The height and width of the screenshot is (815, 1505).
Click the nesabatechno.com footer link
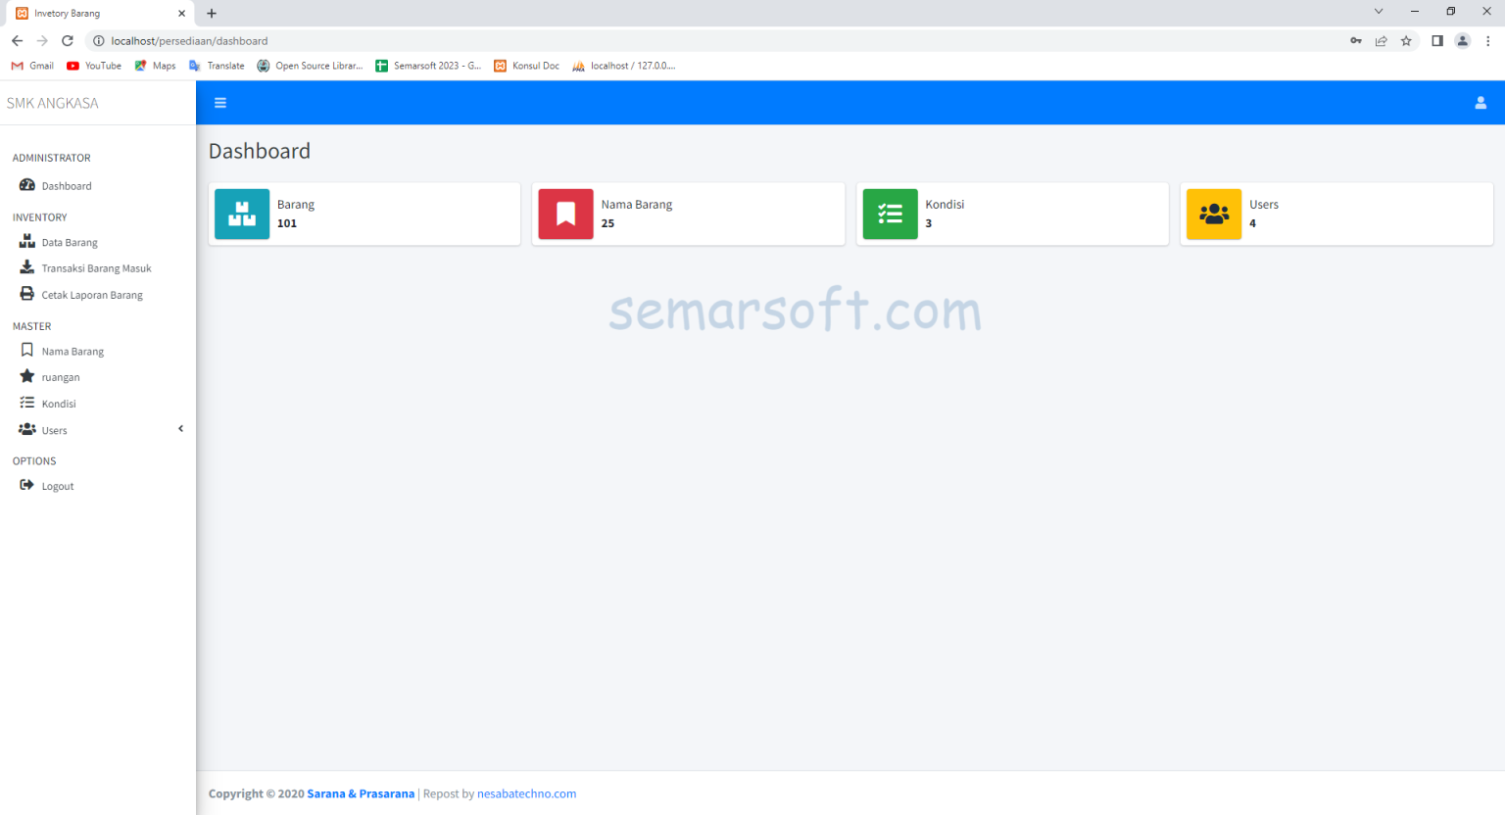click(526, 793)
